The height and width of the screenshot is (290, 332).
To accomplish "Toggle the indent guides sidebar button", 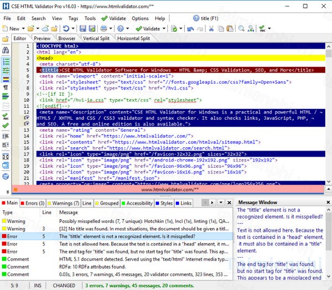I will pos(6,70).
